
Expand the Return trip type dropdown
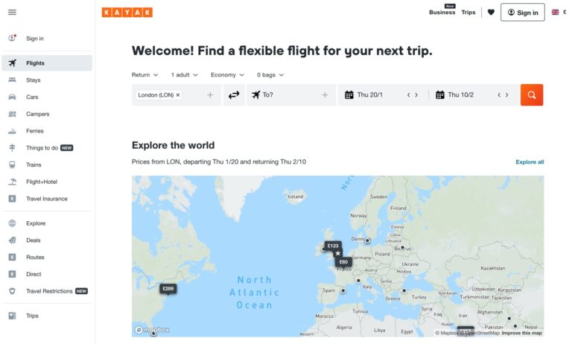[x=144, y=74]
